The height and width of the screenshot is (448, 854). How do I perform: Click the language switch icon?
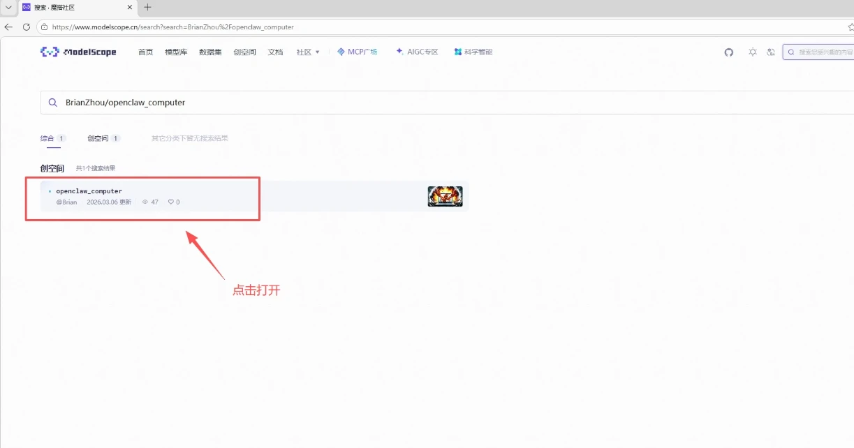point(770,52)
